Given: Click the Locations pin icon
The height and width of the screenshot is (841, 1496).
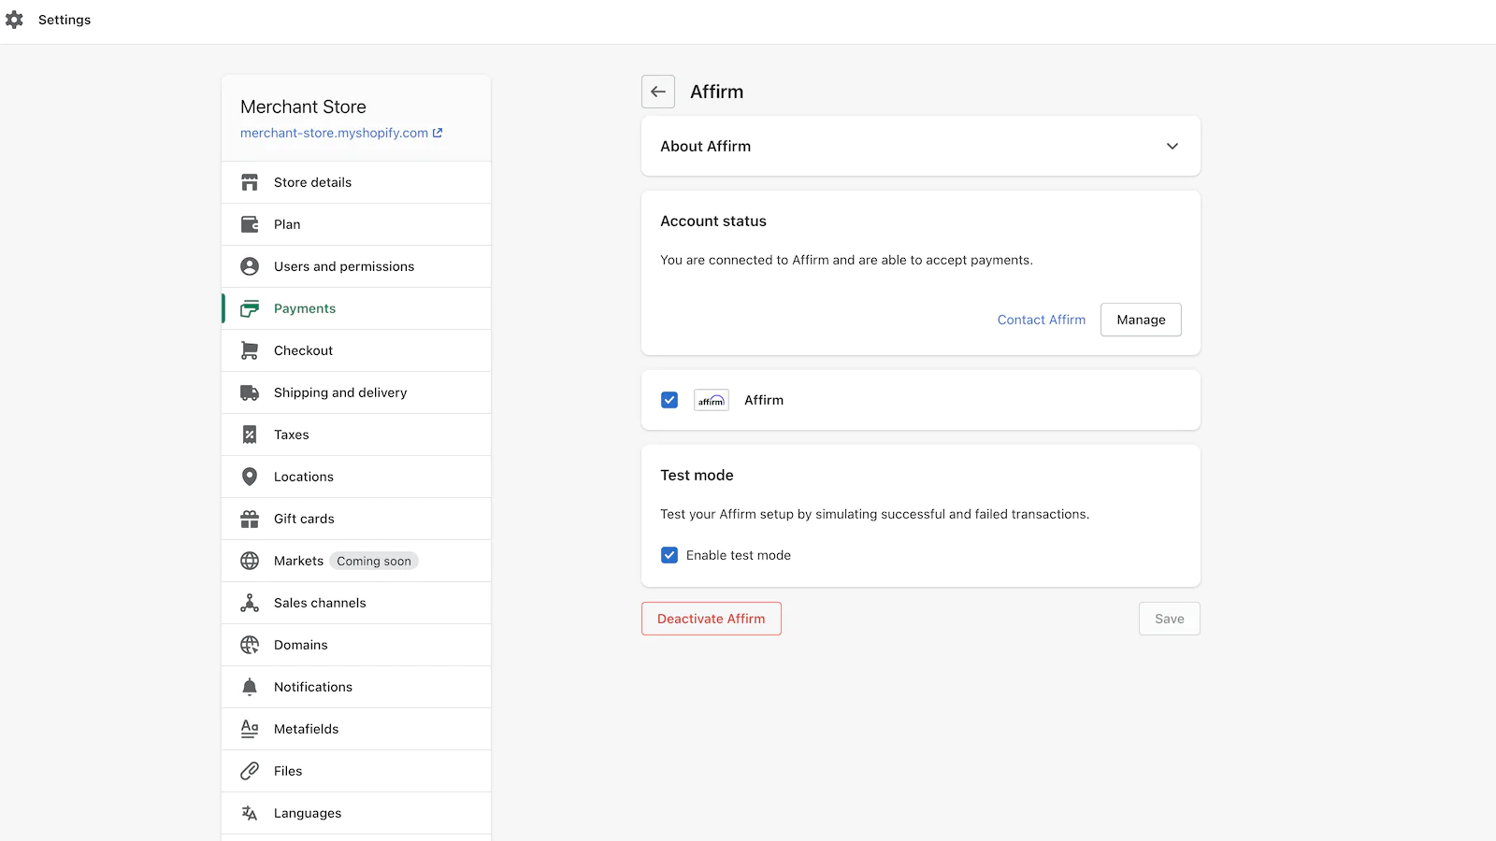Looking at the screenshot, I should coord(250,477).
